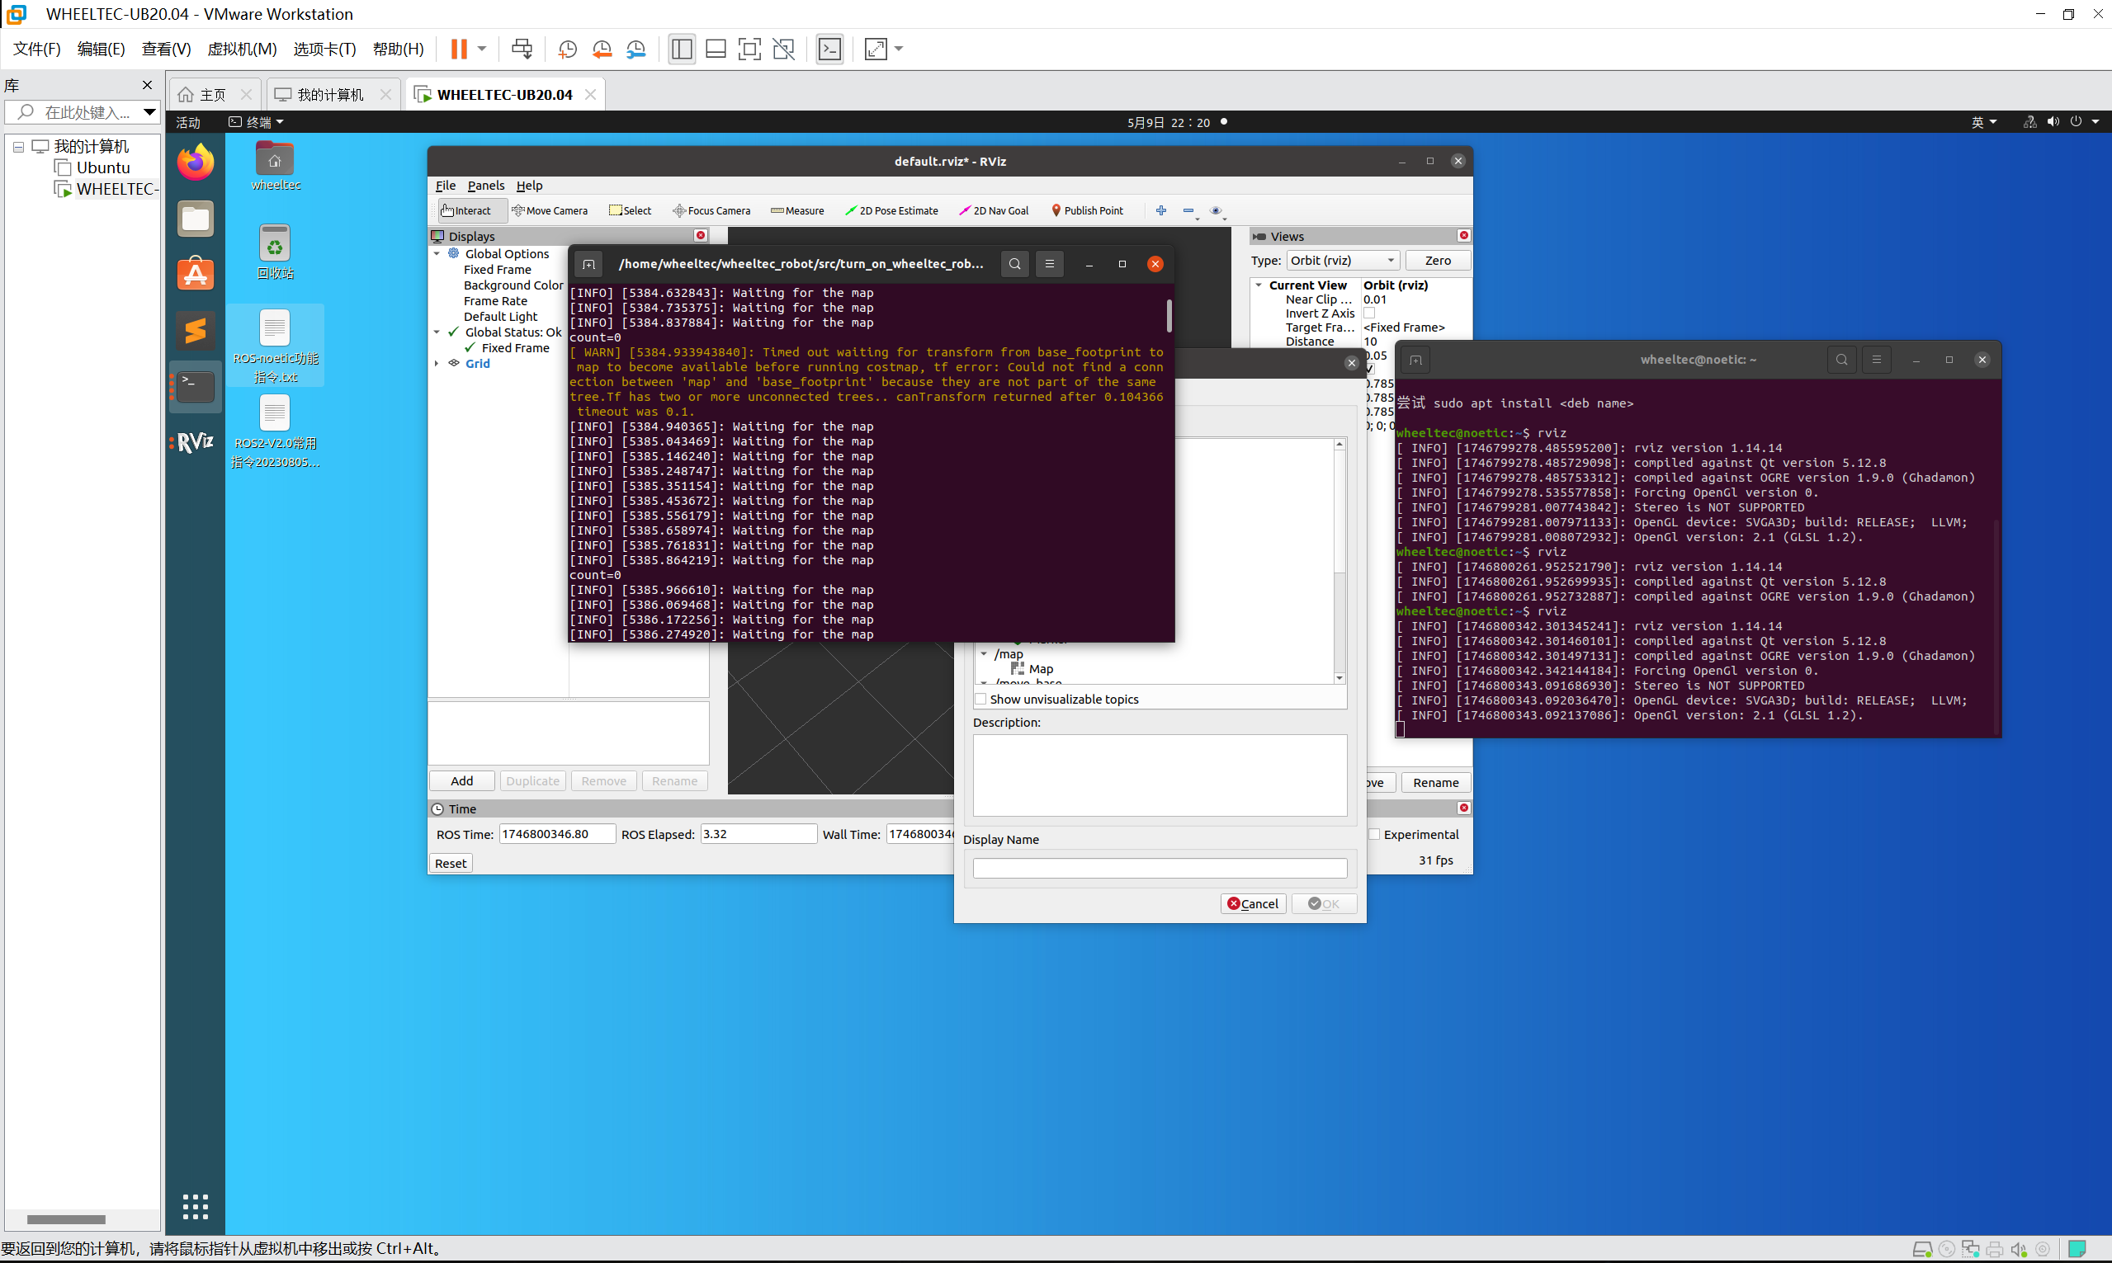This screenshot has width=2112, height=1263.
Task: Collapse the Global Options tree
Action: tap(437, 253)
